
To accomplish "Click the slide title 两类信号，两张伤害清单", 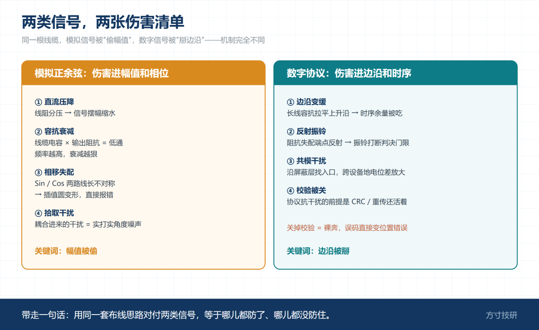I will point(103,22).
